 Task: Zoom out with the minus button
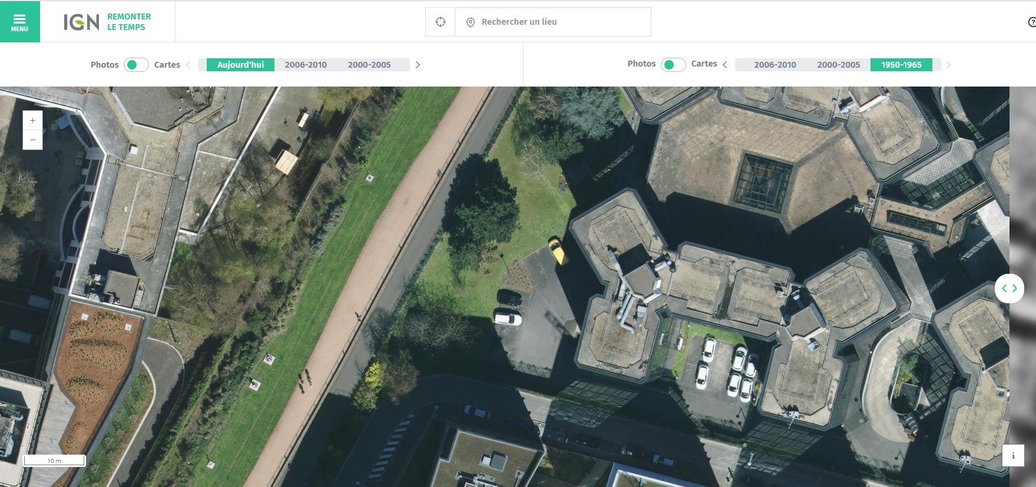click(32, 140)
